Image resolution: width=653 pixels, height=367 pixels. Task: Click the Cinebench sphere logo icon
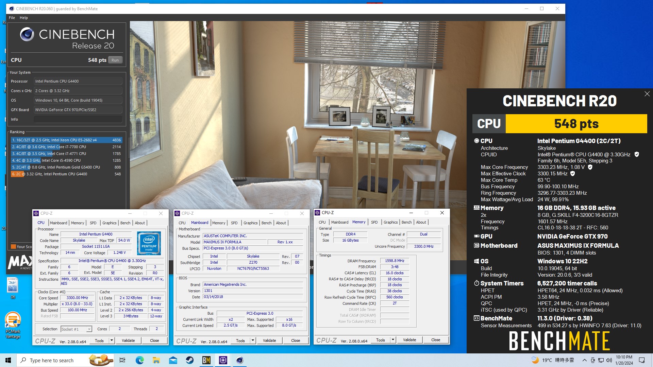coord(27,34)
